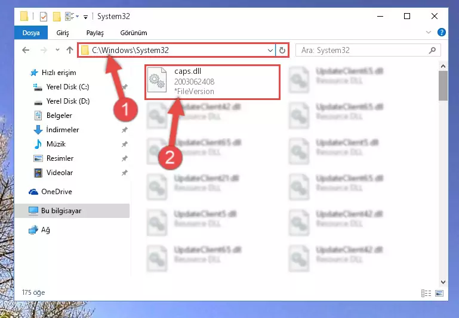The image size is (459, 318).
Task: Switch to large icons view layout
Action: [x=439, y=293]
